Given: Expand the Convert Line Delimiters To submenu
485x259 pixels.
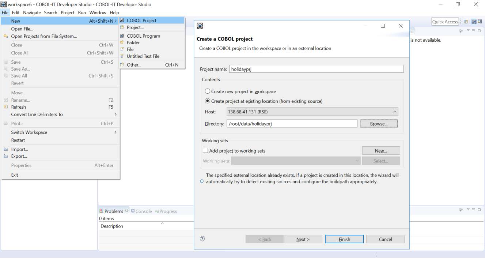Looking at the screenshot, I should [37, 114].
